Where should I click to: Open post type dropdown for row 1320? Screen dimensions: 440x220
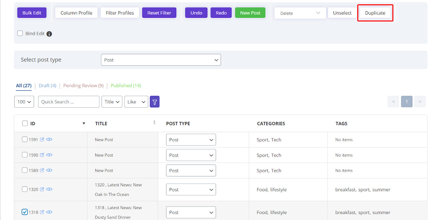[x=191, y=190]
